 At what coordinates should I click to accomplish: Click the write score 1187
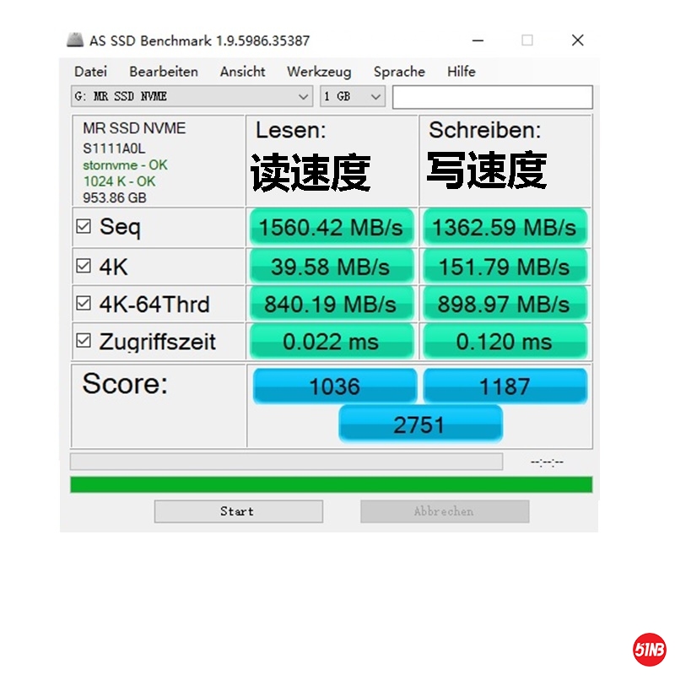(x=505, y=386)
